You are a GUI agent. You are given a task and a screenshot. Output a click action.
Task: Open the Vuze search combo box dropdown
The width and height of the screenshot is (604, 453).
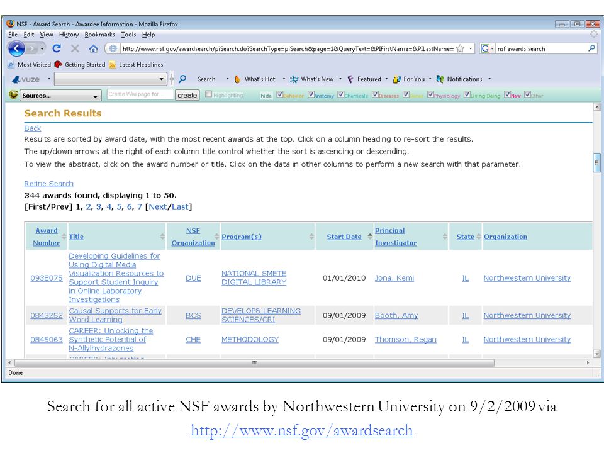click(x=162, y=79)
